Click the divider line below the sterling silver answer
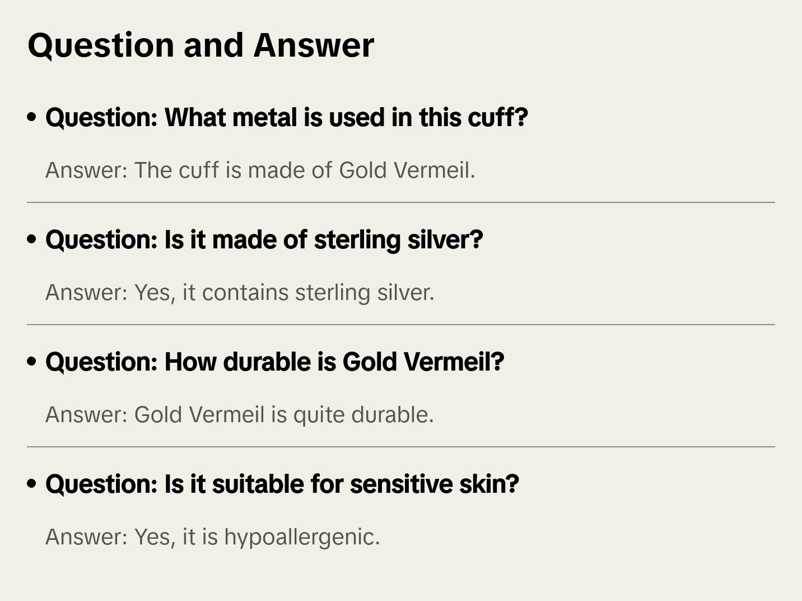The image size is (802, 601). click(400, 325)
